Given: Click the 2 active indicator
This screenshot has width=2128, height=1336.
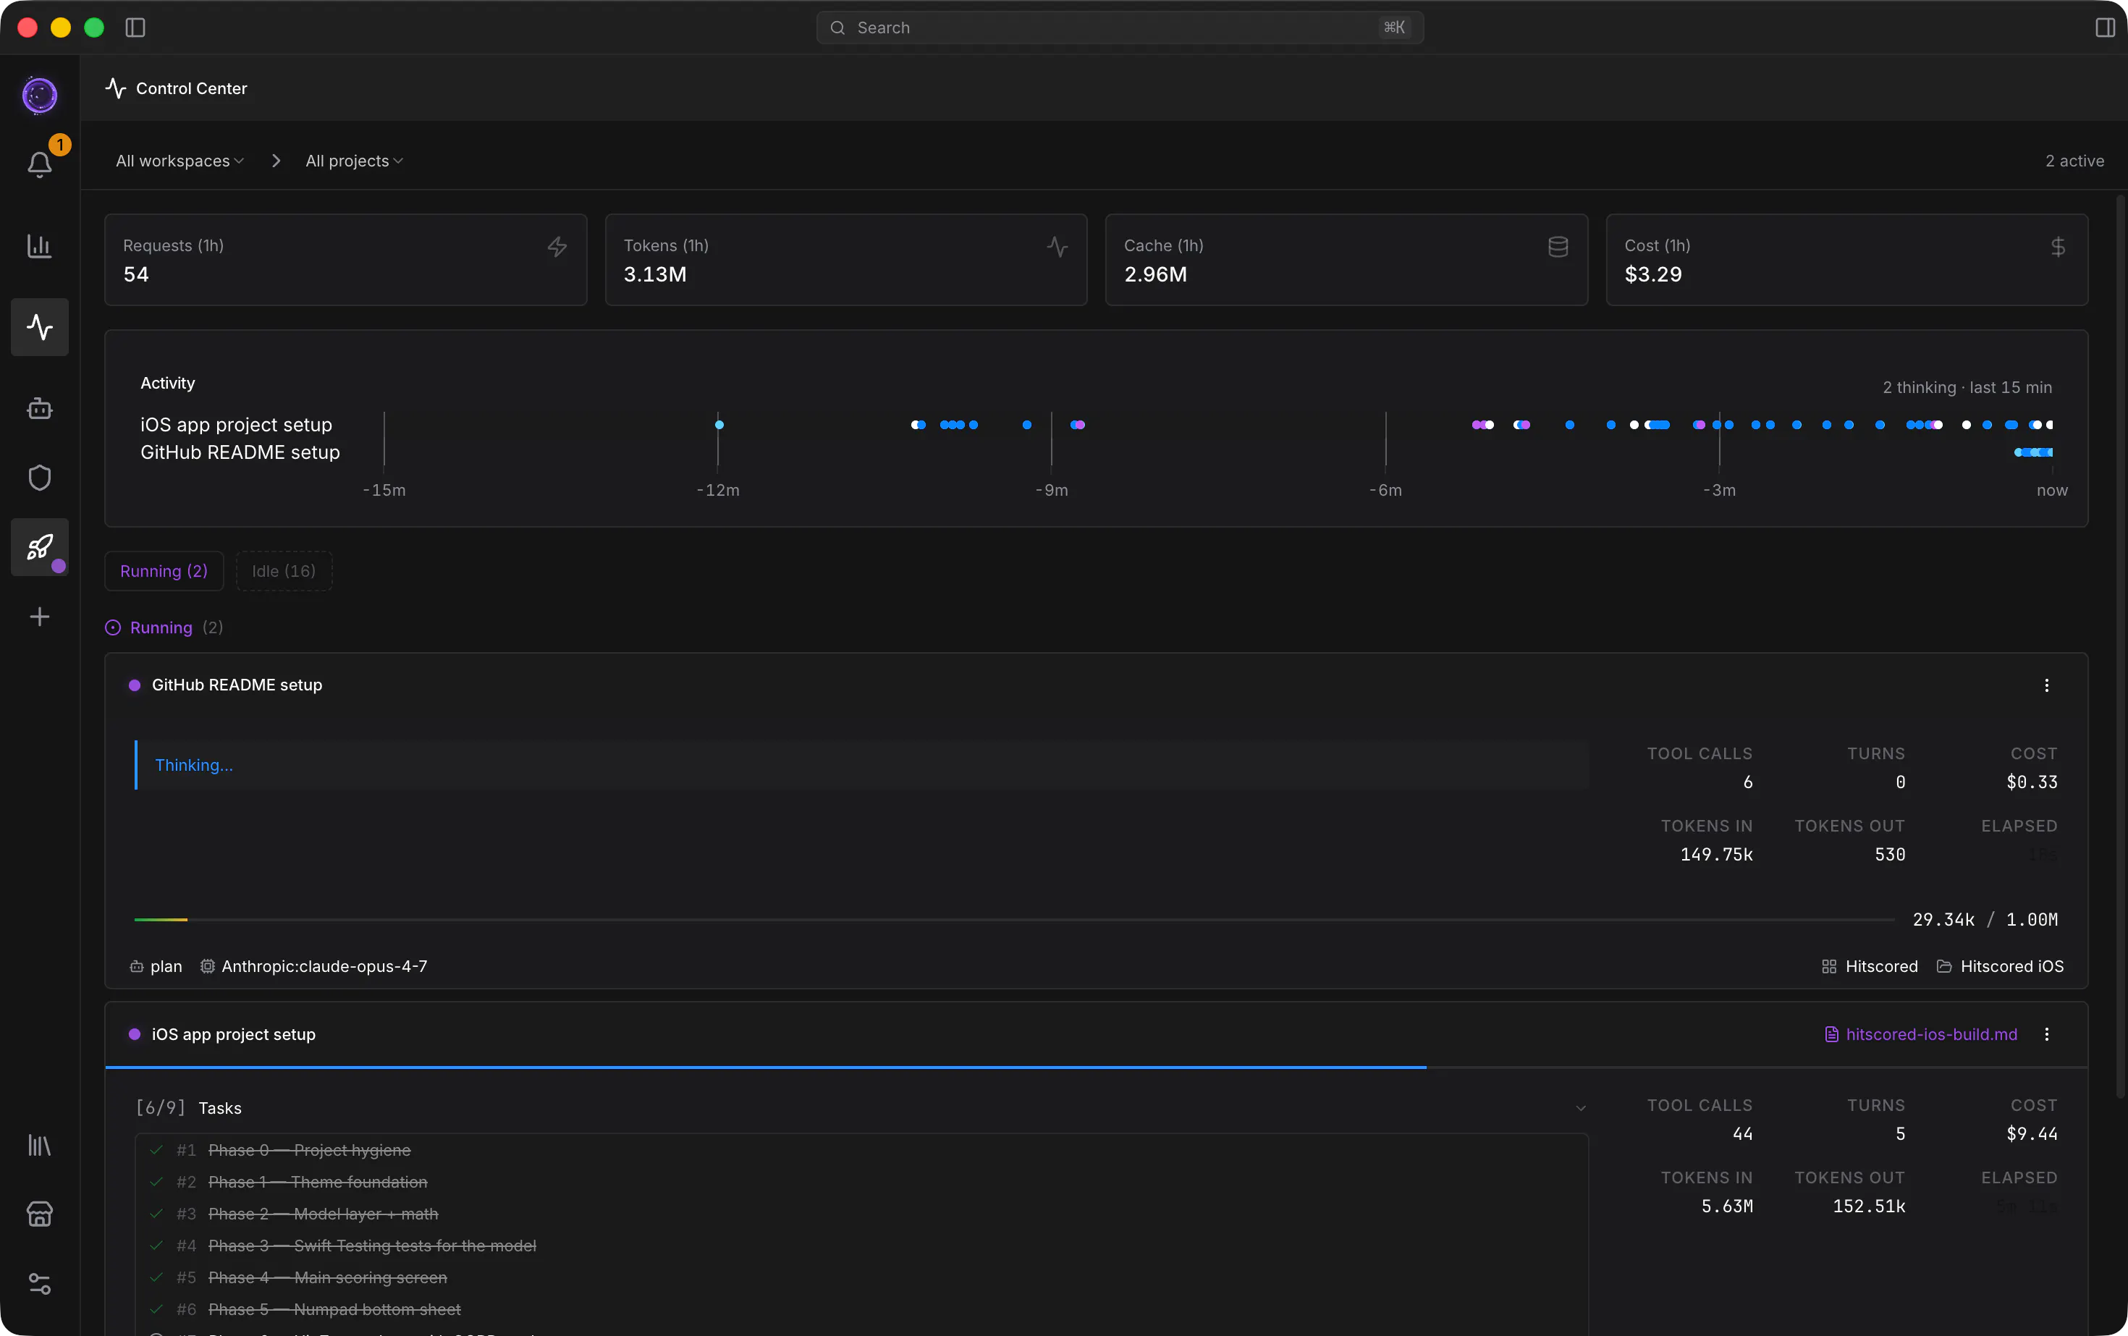Looking at the screenshot, I should click(2075, 161).
